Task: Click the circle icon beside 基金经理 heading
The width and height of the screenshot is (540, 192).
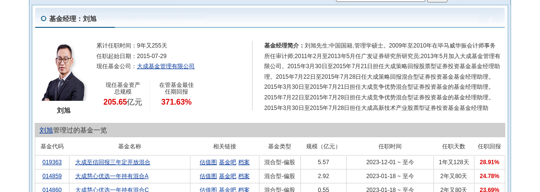Action: coord(44,19)
